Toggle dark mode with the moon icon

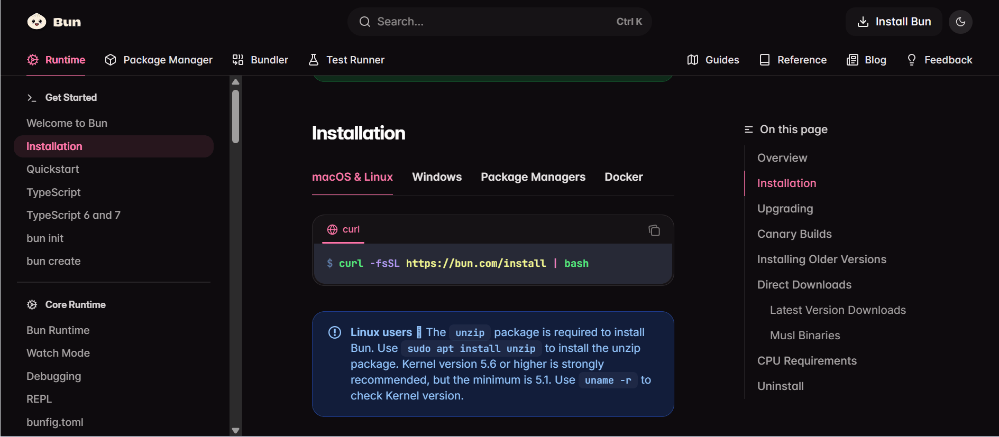[x=960, y=22]
